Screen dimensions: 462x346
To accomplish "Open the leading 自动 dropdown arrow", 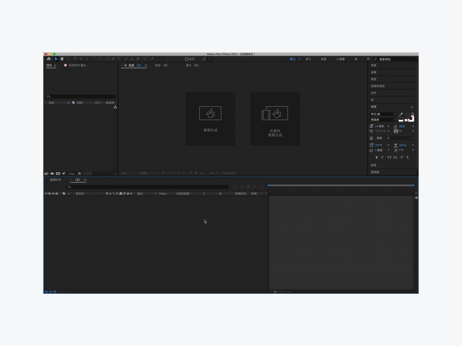I will tap(413, 126).
